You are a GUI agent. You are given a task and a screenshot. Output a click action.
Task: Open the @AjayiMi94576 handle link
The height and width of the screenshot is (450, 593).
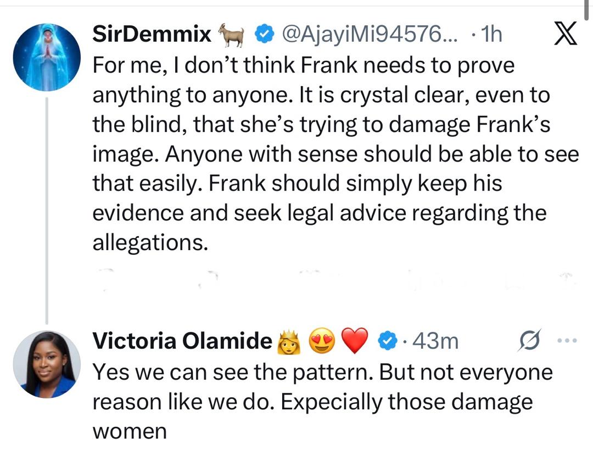point(369,34)
